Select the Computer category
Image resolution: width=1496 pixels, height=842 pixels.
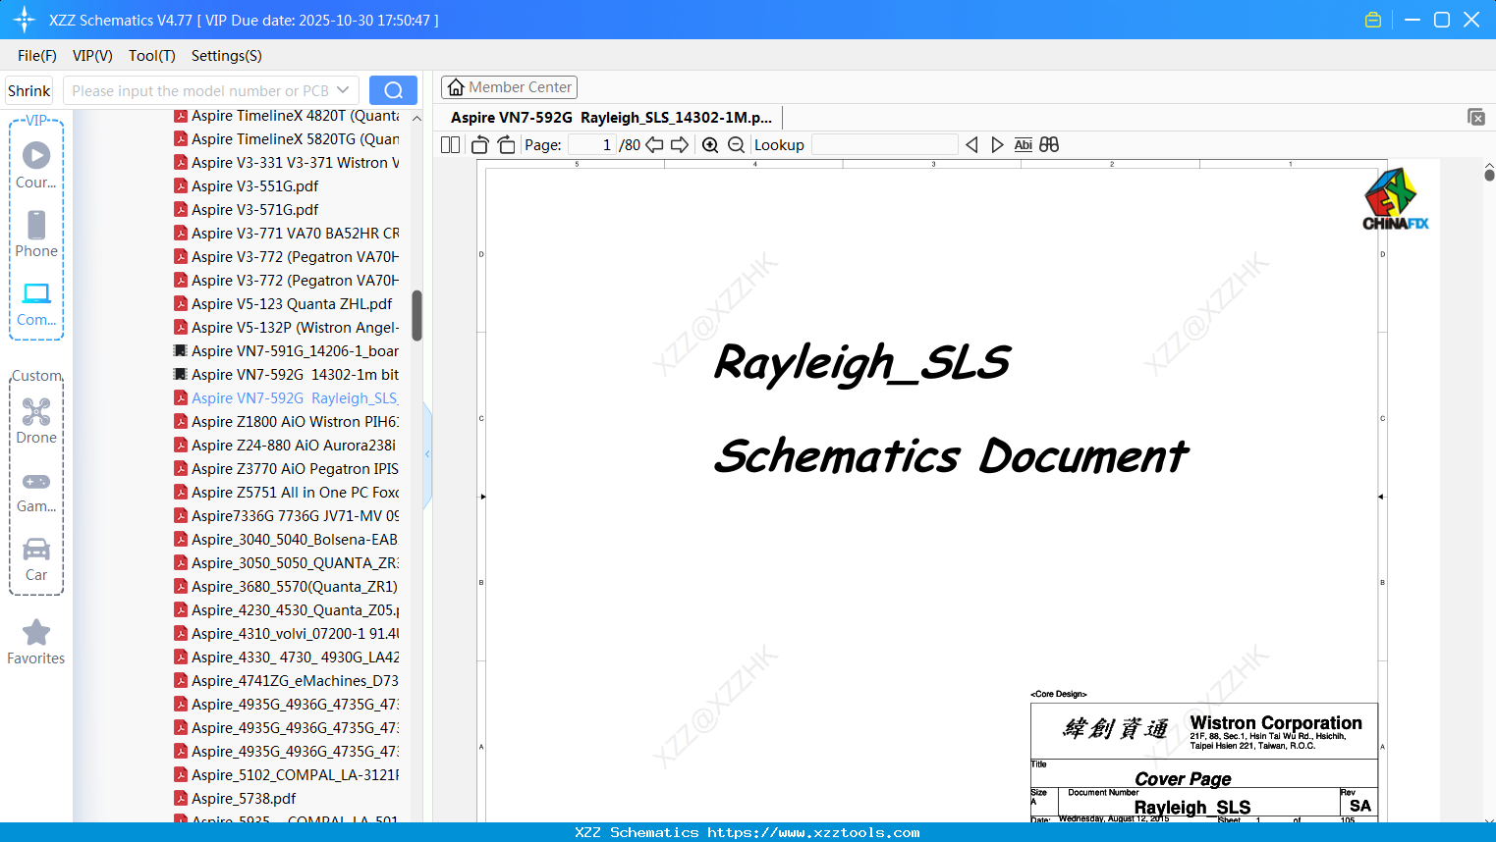pos(36,304)
